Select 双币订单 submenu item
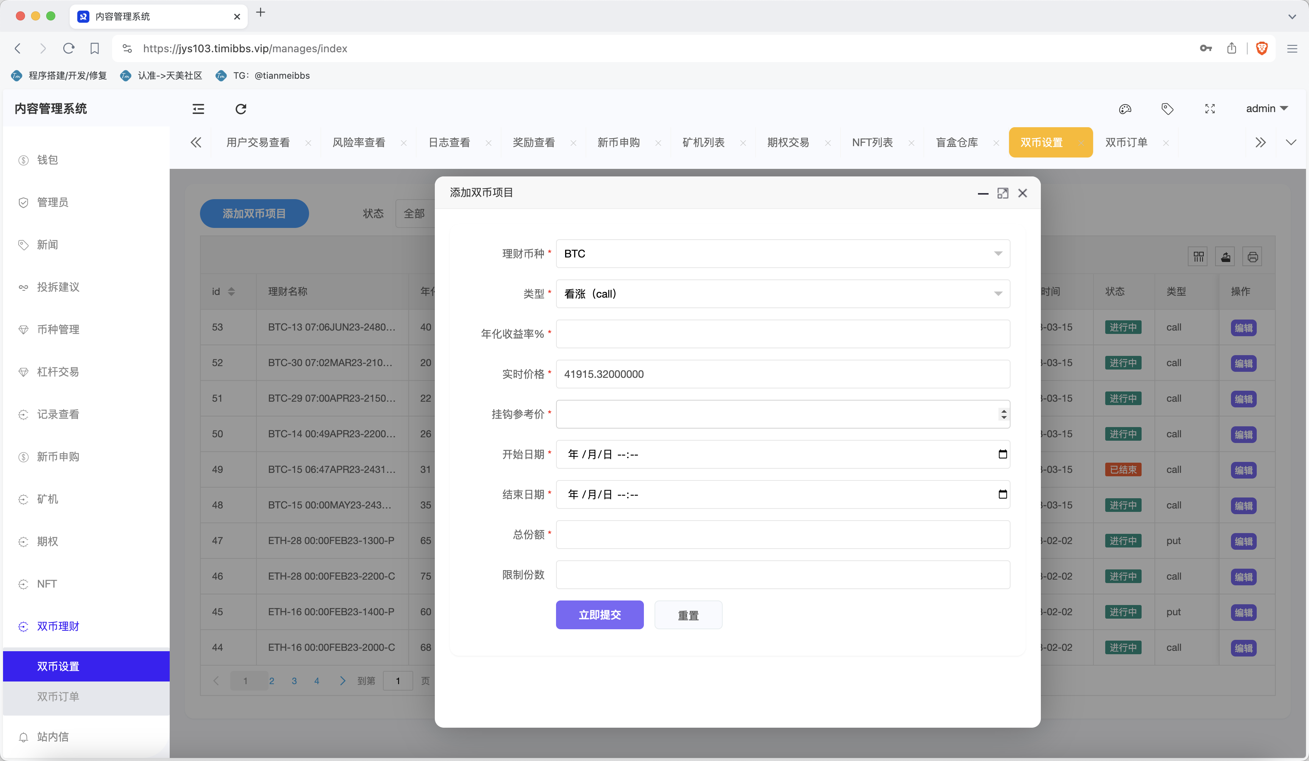 86,697
